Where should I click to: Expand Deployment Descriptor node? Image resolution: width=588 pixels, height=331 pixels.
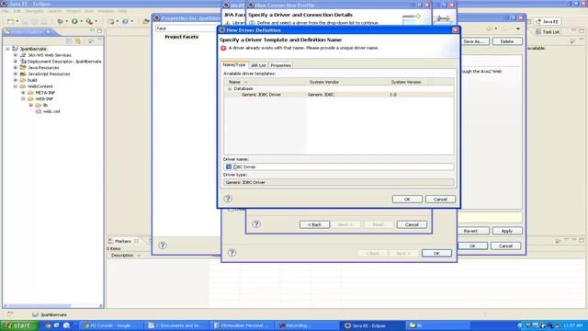[x=16, y=62]
